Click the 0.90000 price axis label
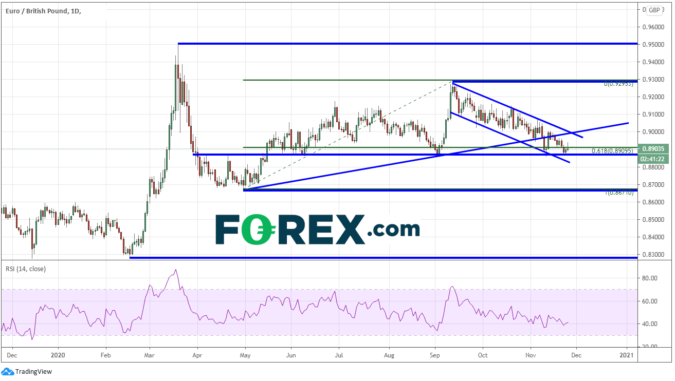Viewport: 675px width, 381px height. click(654, 132)
